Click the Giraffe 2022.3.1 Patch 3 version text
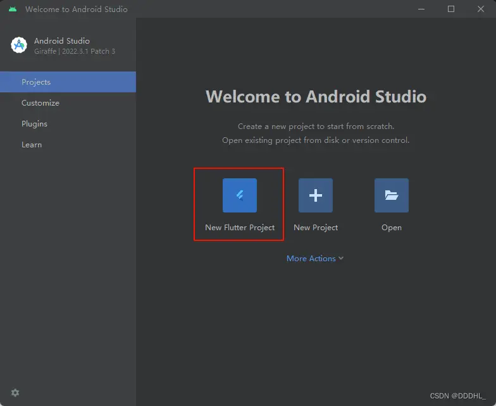This screenshot has width=496, height=406. pyautogui.click(x=75, y=51)
